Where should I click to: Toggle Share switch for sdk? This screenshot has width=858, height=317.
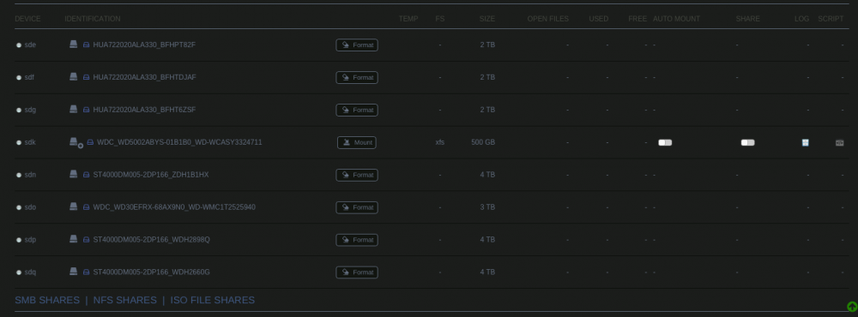[x=747, y=142]
